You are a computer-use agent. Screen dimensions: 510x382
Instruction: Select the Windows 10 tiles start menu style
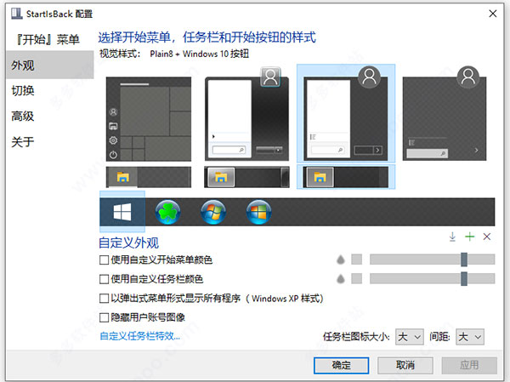click(149, 119)
